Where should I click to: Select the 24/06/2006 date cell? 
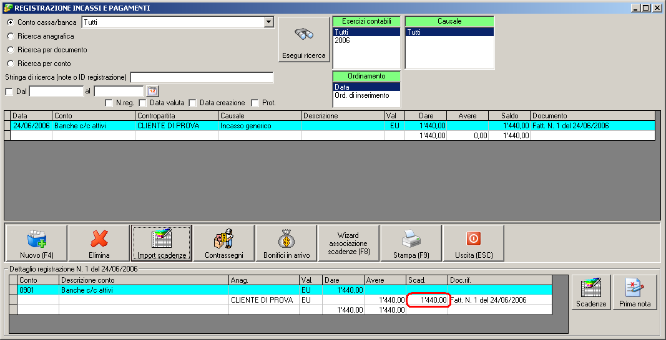click(31, 126)
